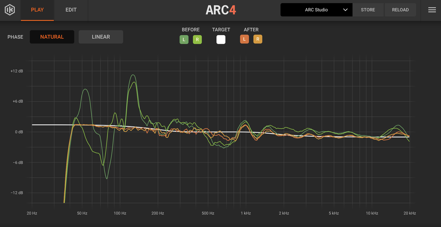Click the IK Multimedia hexagon logo
The image size is (441, 227).
click(x=10, y=10)
